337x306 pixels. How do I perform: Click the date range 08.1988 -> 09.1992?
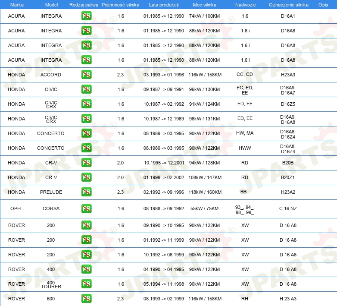coord(164,208)
